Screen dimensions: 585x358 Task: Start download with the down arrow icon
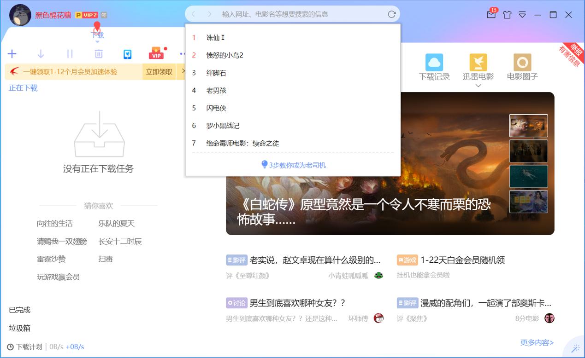(x=41, y=54)
